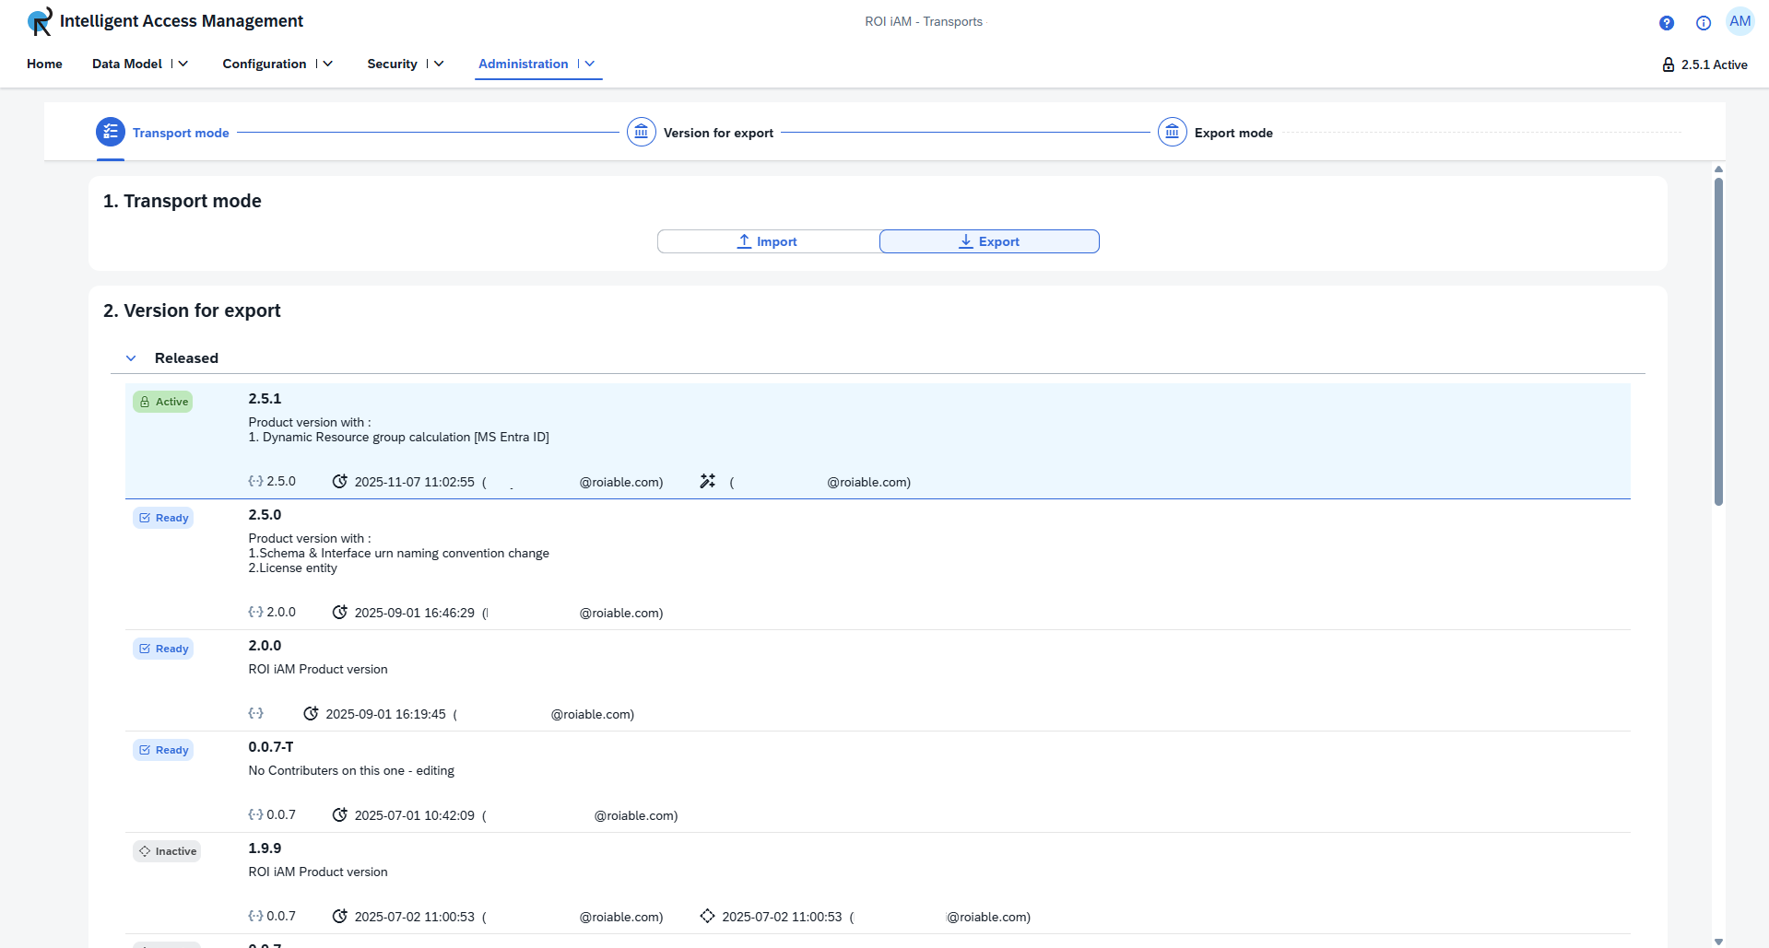Click the Ready status badge on version 2.5.0
The width and height of the screenshot is (1769, 948).
coord(163,517)
